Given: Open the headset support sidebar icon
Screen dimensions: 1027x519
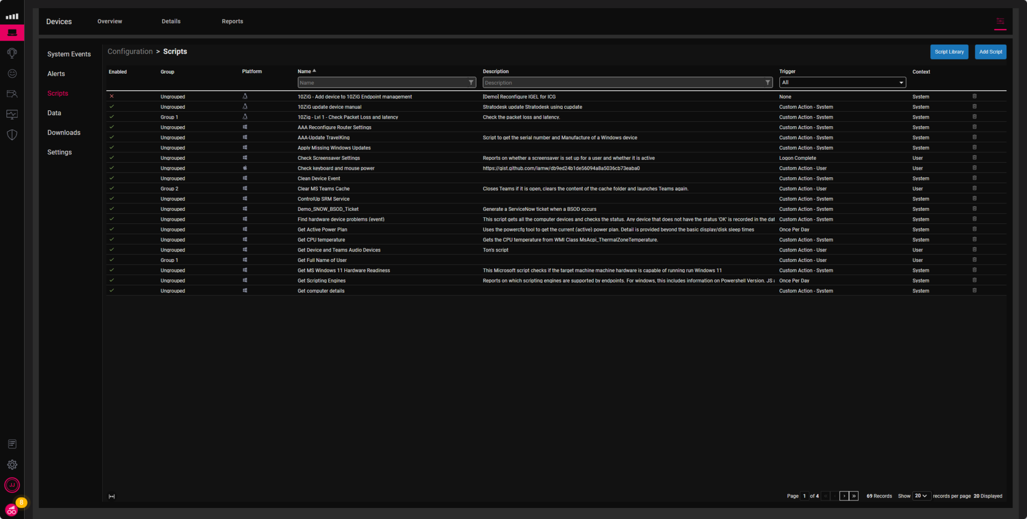Looking at the screenshot, I should point(12,53).
